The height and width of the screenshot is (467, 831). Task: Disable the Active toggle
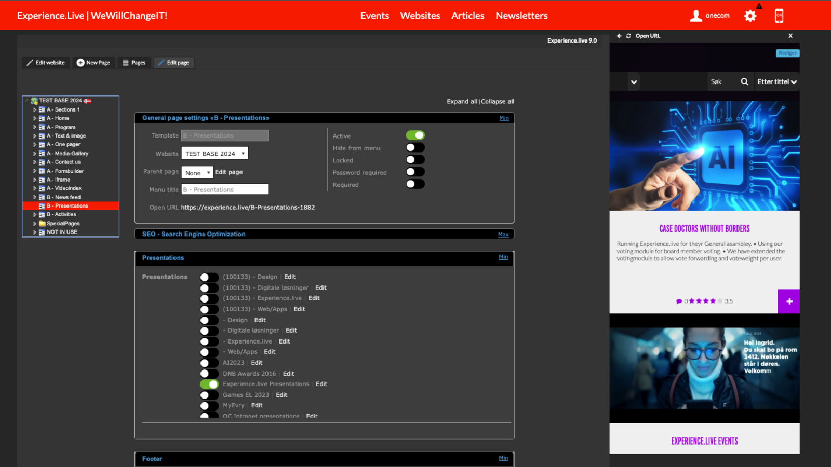415,135
